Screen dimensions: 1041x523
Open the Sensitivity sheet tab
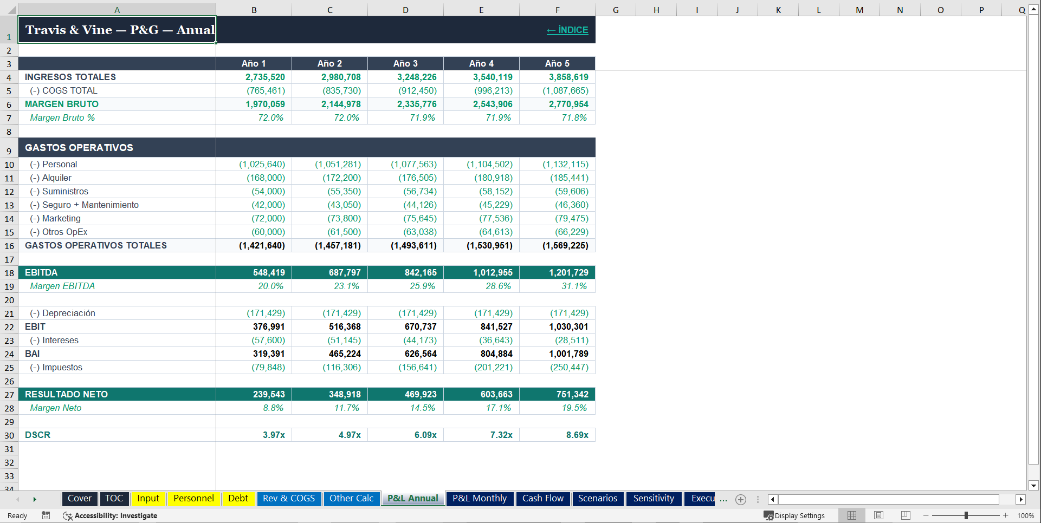click(654, 499)
